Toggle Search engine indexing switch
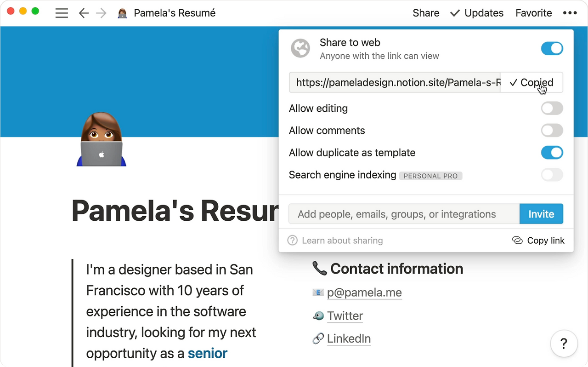Viewport: 588px width, 367px height. click(552, 175)
